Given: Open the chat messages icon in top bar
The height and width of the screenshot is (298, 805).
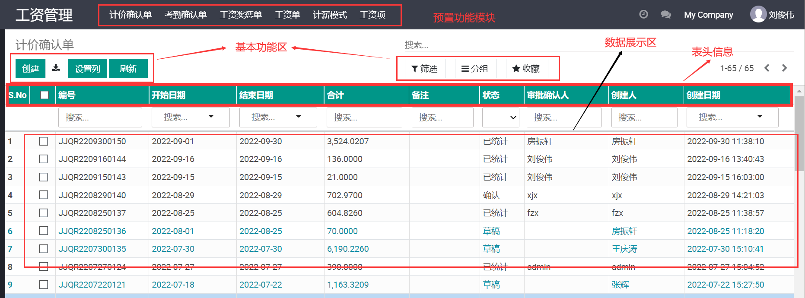Looking at the screenshot, I should [665, 15].
